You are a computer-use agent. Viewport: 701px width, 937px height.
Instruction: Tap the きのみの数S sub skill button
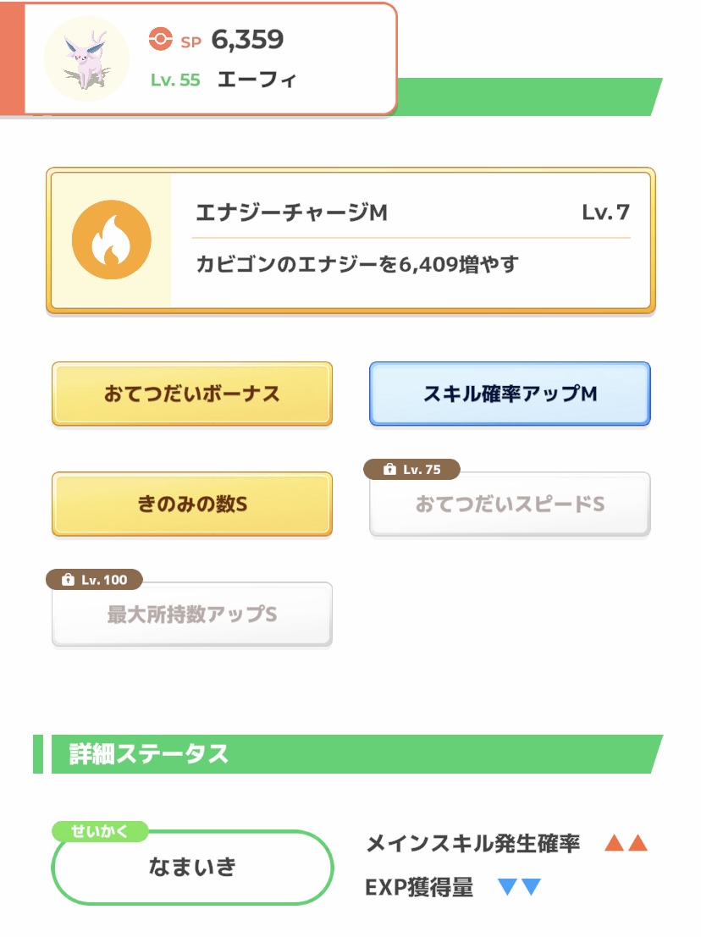tap(192, 504)
